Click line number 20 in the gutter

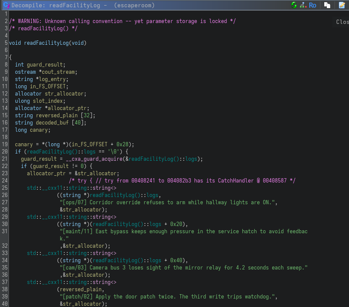pyautogui.click(x=5, y=152)
